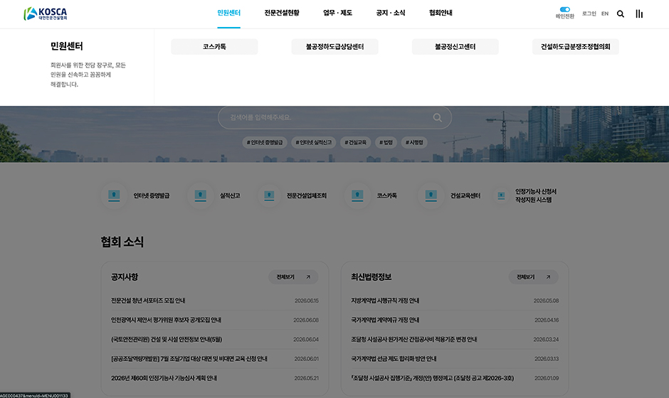Click the 협회 소식 heading
Image resolution: width=669 pixels, height=398 pixels.
pos(122,242)
